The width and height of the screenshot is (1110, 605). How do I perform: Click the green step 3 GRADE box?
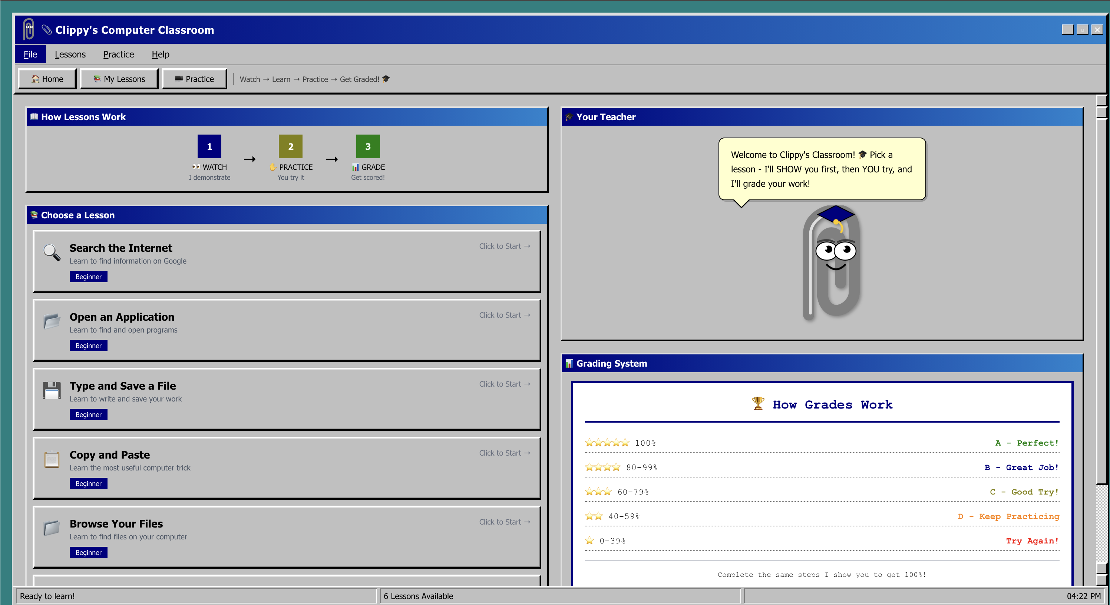click(x=367, y=146)
